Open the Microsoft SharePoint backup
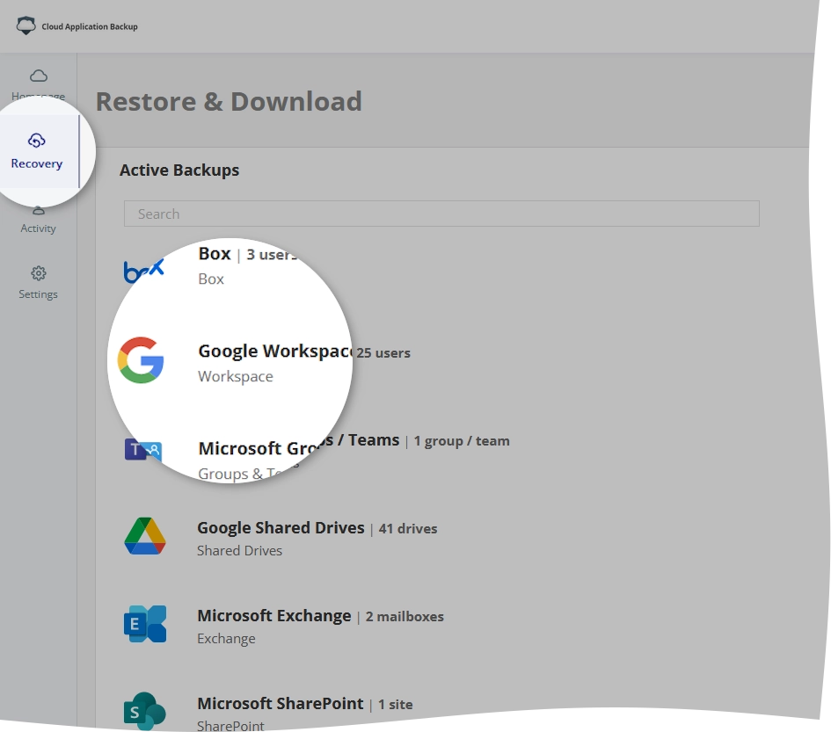Image resolution: width=831 pixels, height=732 pixels. (281, 704)
